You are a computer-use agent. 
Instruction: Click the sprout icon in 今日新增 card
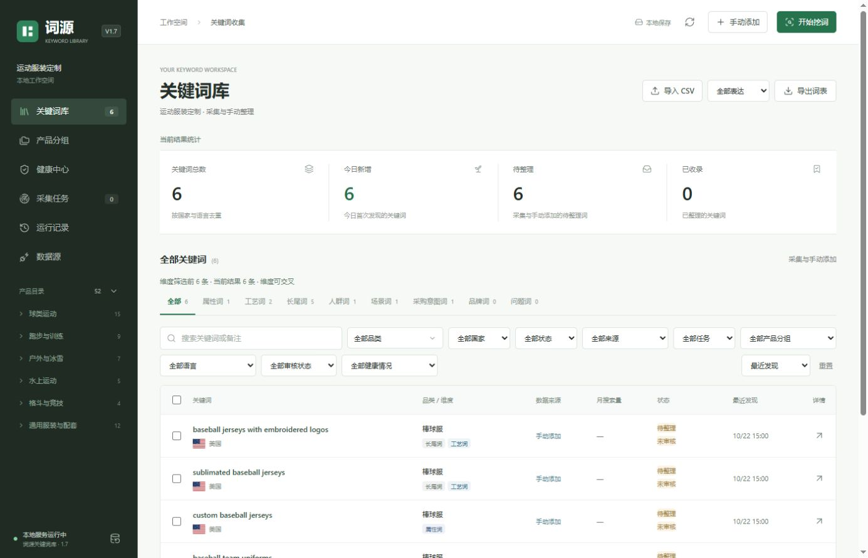coord(478,169)
